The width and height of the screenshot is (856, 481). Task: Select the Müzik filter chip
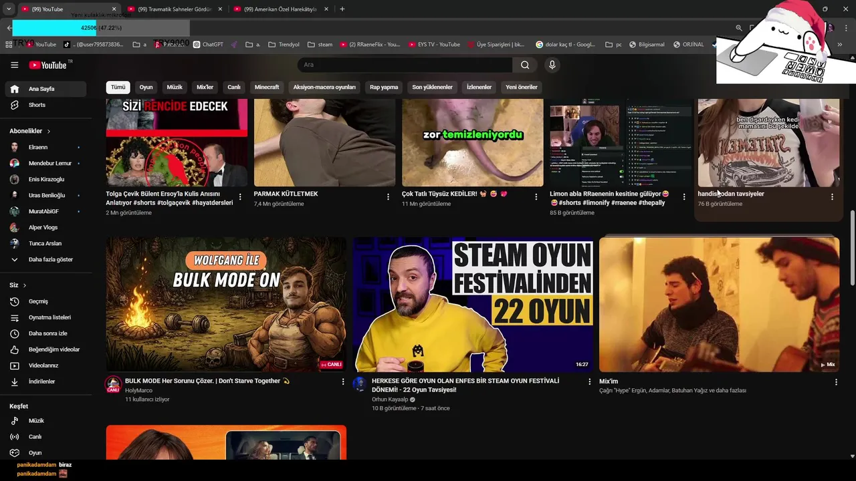point(175,88)
